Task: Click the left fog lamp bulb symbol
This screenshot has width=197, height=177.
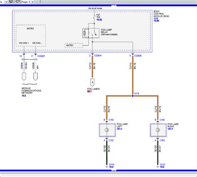Action: (107, 130)
